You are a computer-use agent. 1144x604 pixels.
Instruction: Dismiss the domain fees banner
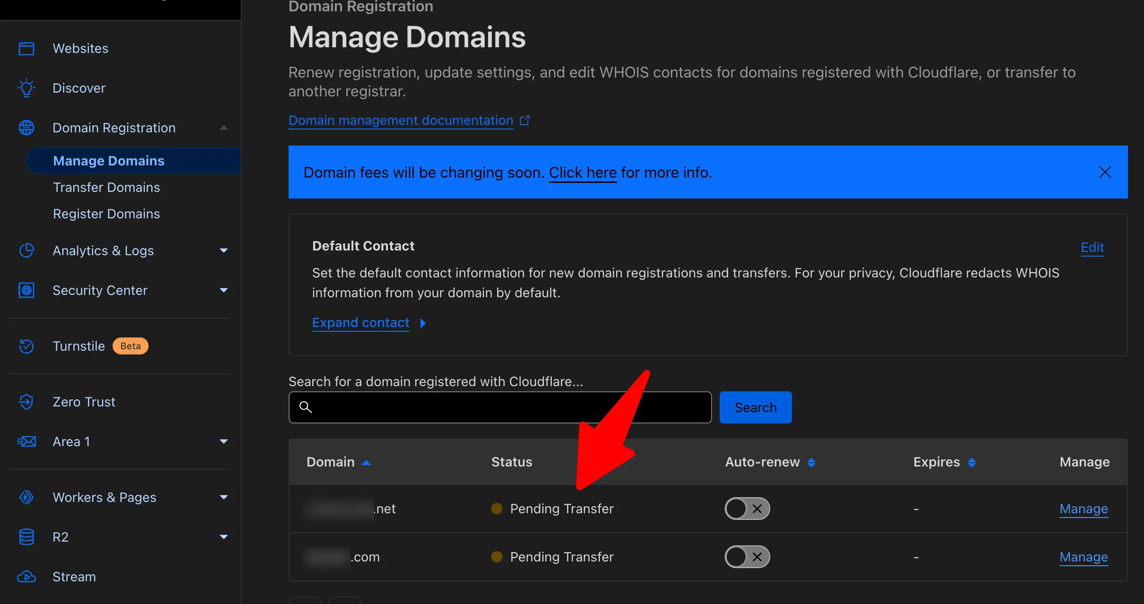coord(1105,172)
